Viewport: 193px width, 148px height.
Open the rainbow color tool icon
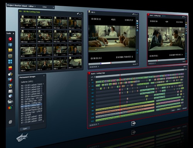pyautogui.click(x=10, y=107)
